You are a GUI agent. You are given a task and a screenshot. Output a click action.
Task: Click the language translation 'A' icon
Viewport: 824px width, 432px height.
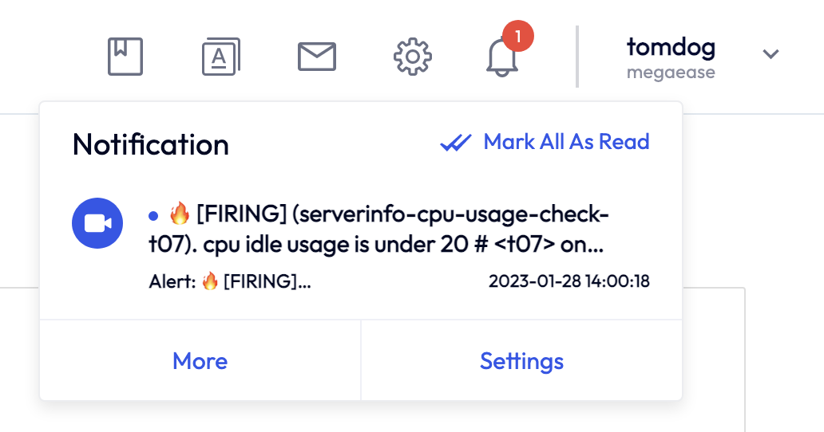pos(221,57)
